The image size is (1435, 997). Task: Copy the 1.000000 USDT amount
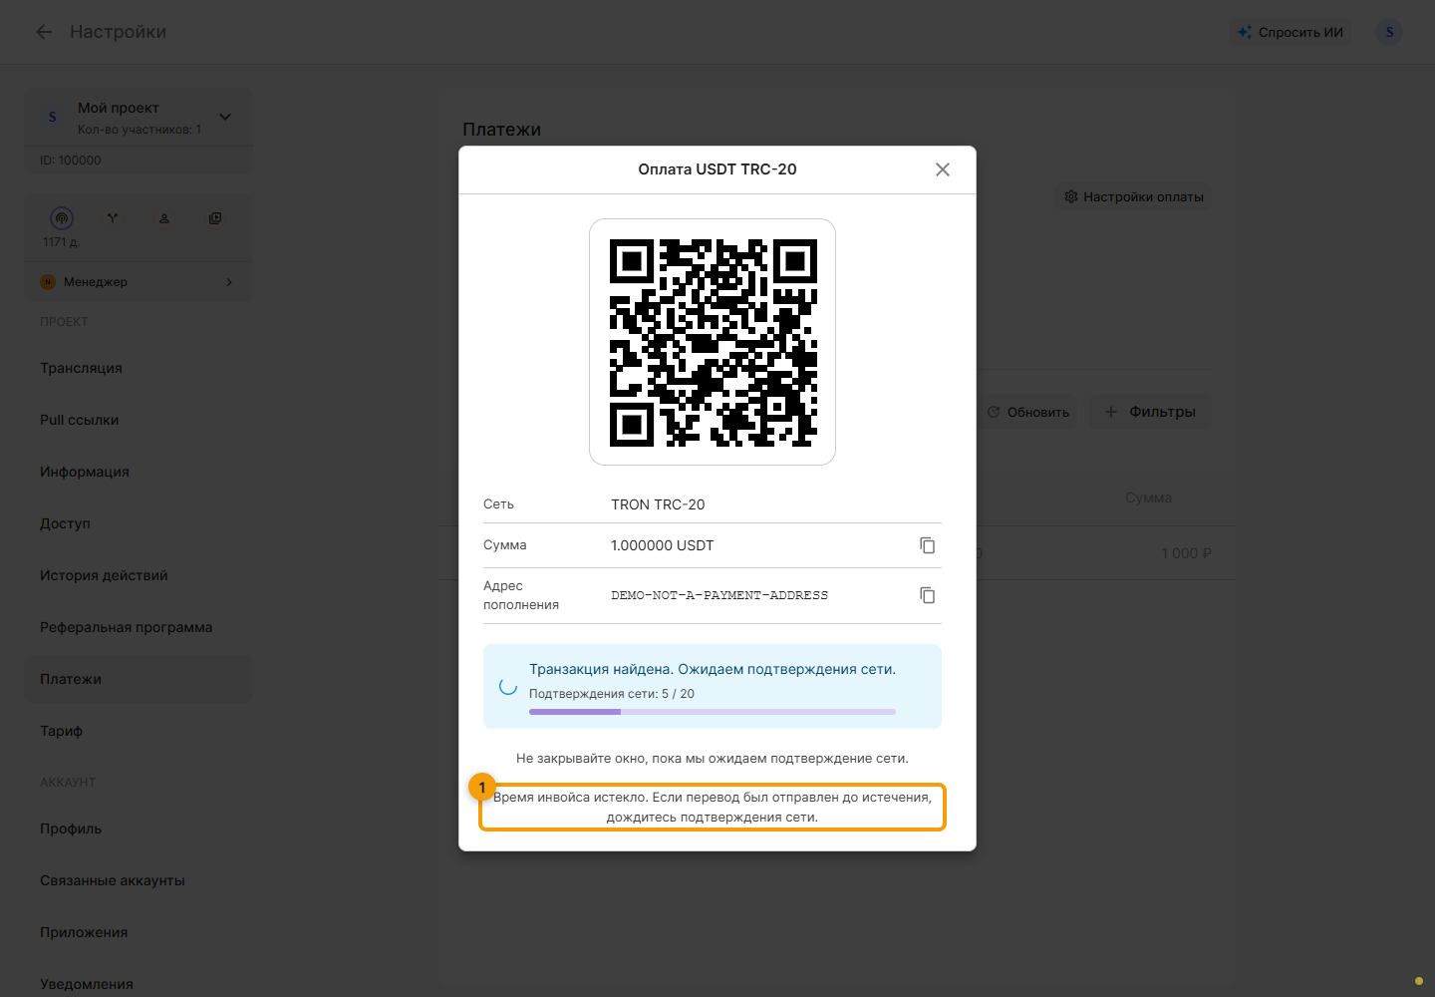tap(927, 545)
